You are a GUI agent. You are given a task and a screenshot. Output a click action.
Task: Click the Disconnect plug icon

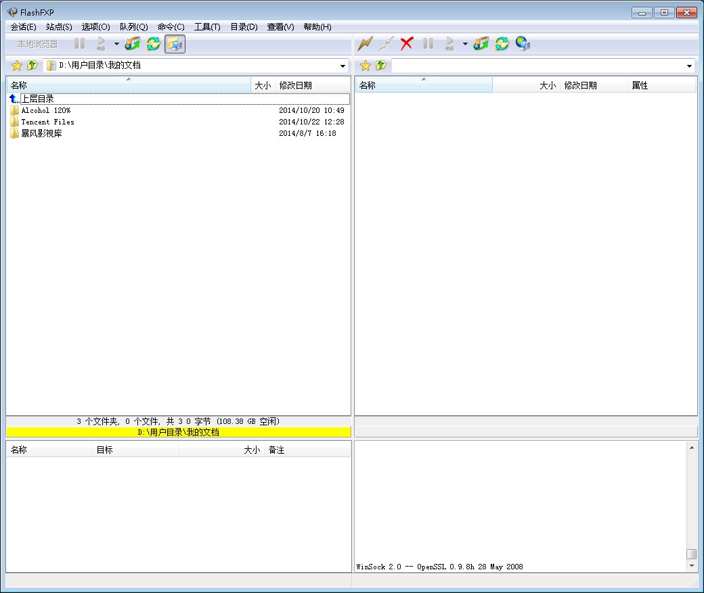pos(386,43)
